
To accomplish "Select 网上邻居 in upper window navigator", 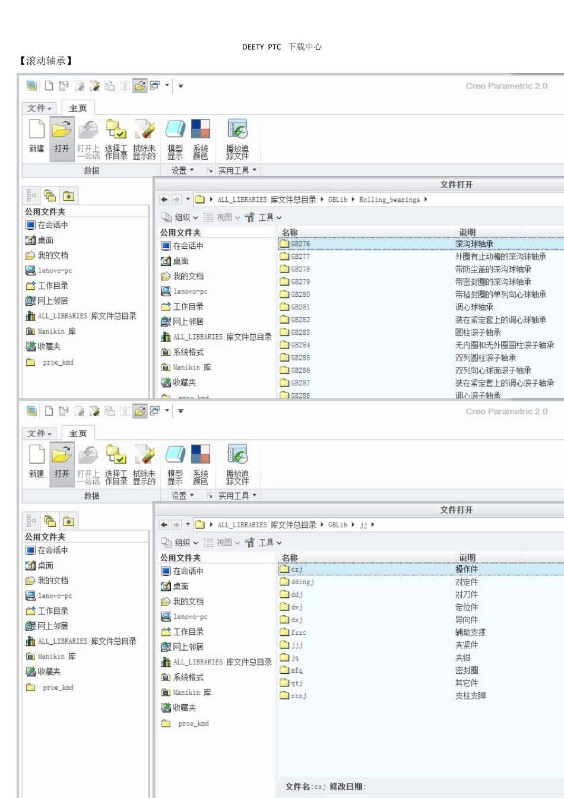I will pos(47,300).
